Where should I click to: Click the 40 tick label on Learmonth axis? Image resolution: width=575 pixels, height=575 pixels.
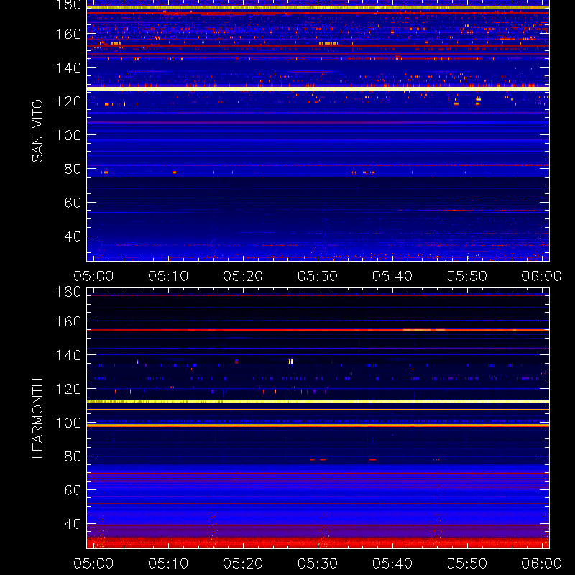73,524
